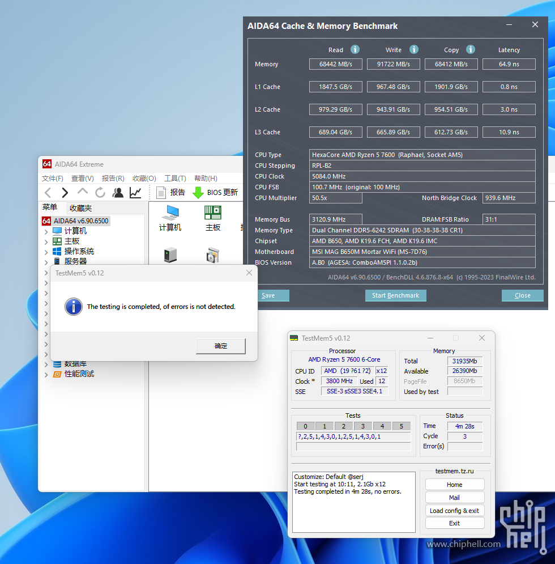This screenshot has height=564, width=555.
Task: Switch to the 收藏夹 tab
Action: pos(80,208)
